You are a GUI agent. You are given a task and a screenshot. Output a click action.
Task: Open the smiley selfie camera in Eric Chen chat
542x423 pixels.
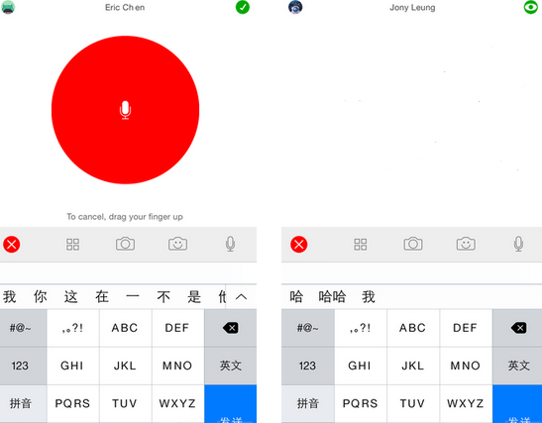click(177, 244)
